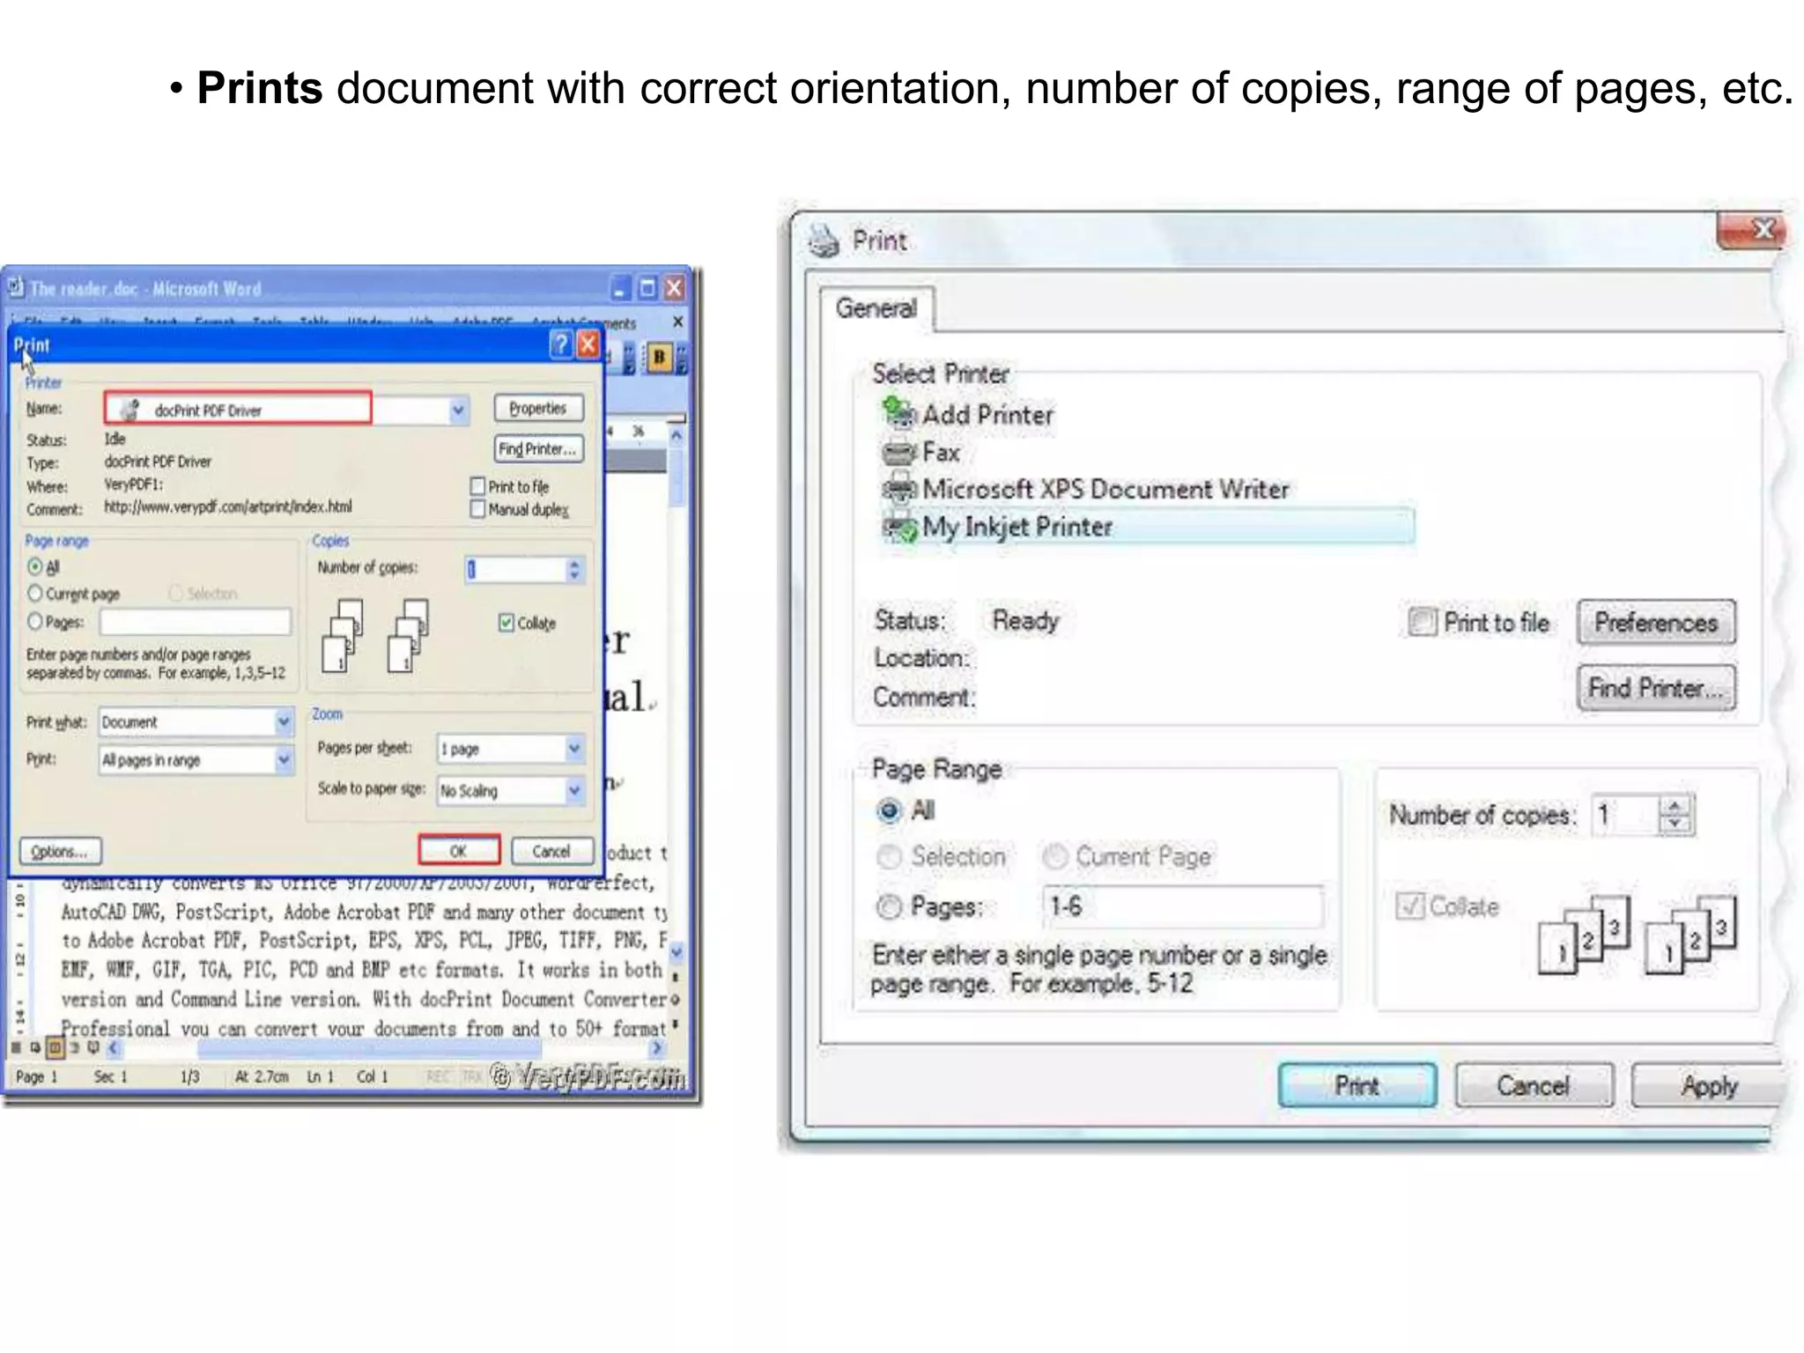Screen dimensions: 1804x1353
Task: Click the '1/3' page count in the Word status bar
Action: click(190, 1076)
